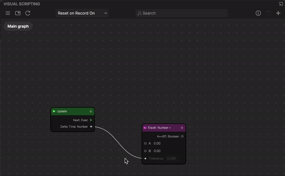Screen dimensions: 285x176
Task: Click the B input port
Action: click(145, 151)
